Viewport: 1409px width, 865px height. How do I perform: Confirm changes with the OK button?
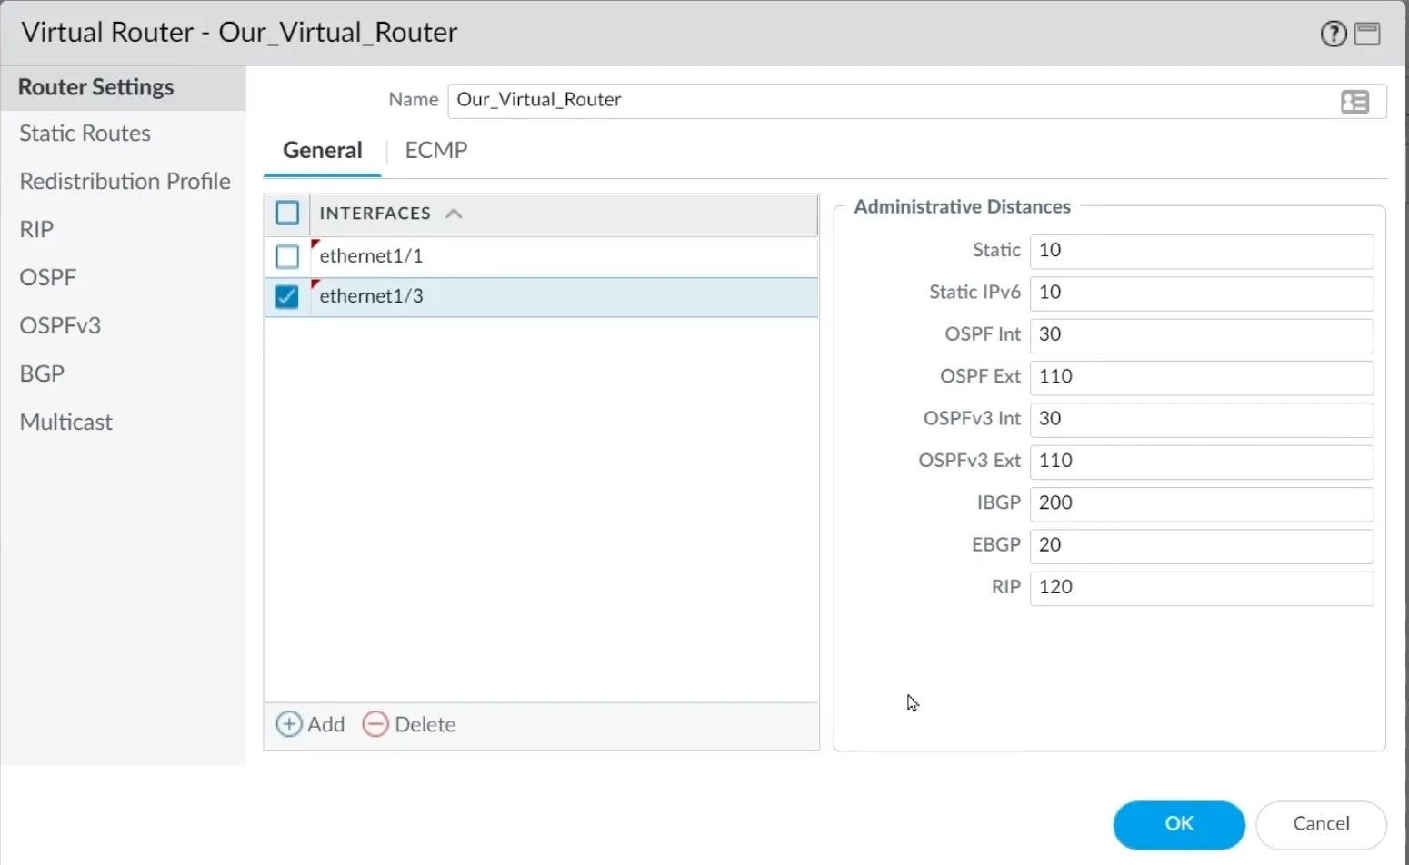pyautogui.click(x=1178, y=824)
